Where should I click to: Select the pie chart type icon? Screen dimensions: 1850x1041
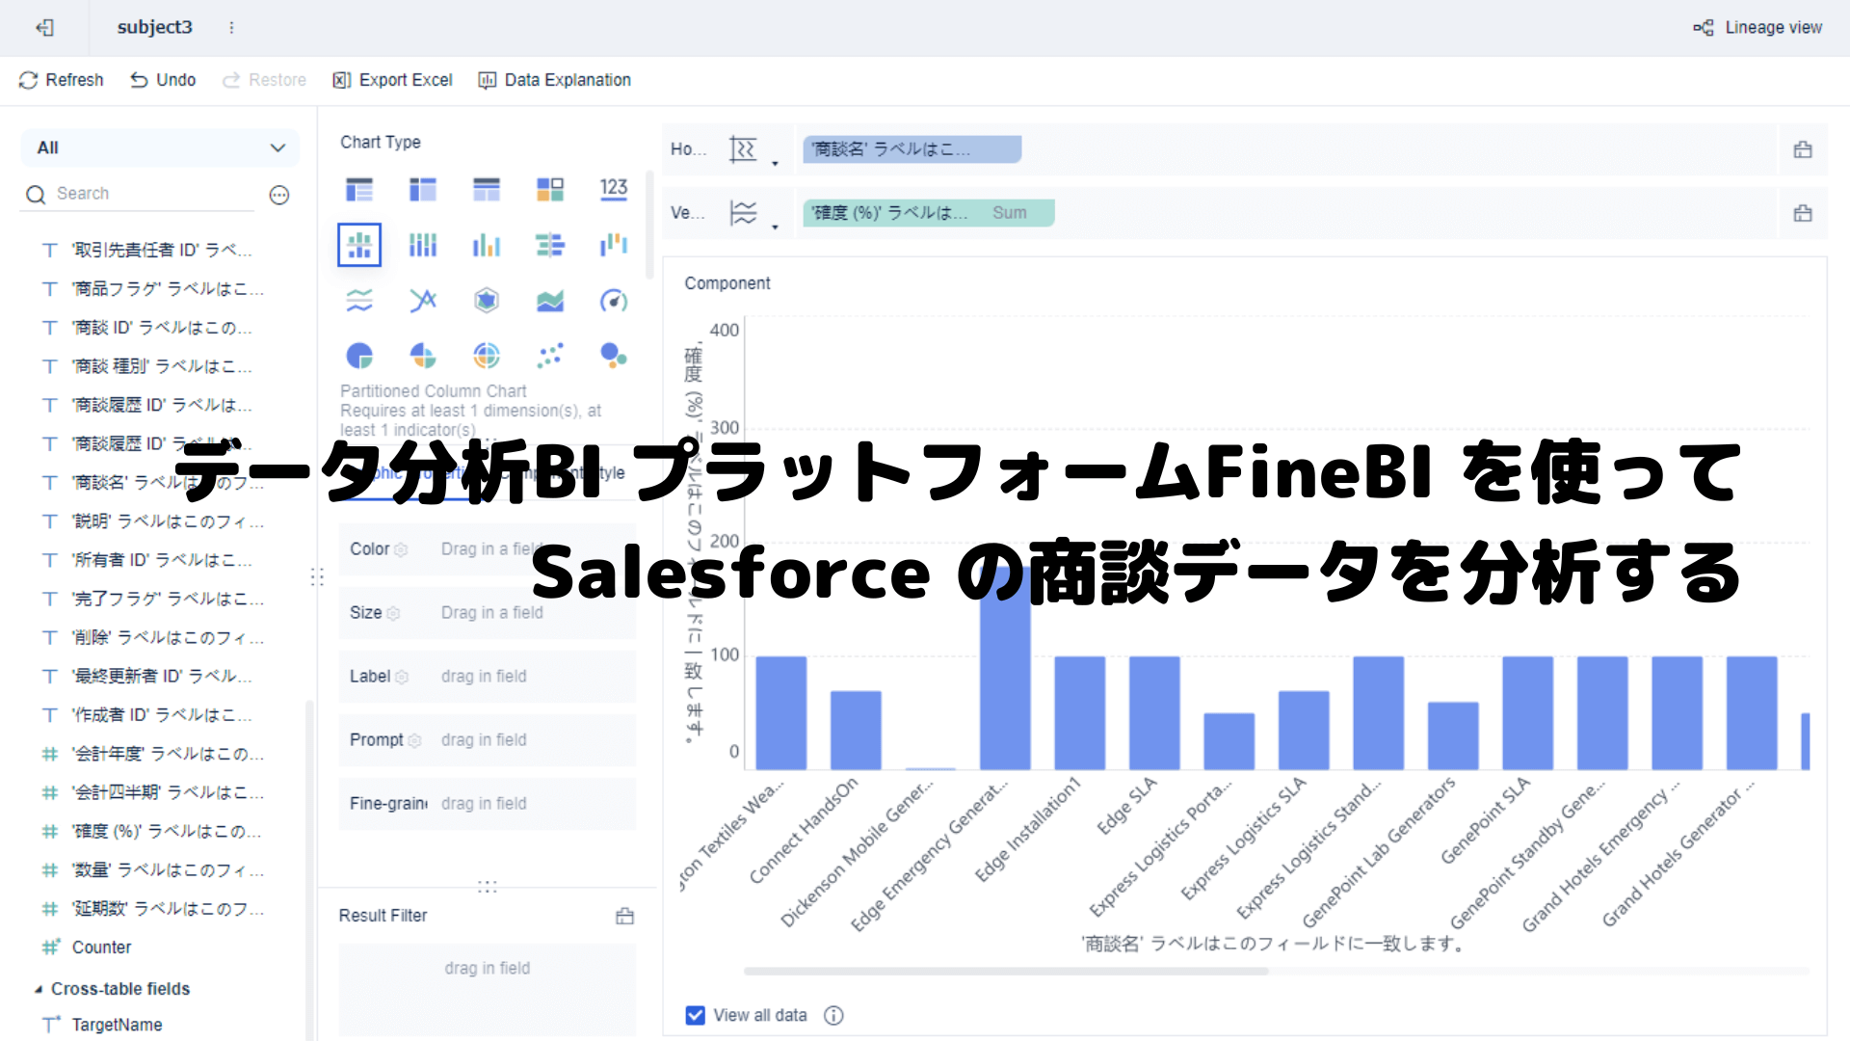359,356
